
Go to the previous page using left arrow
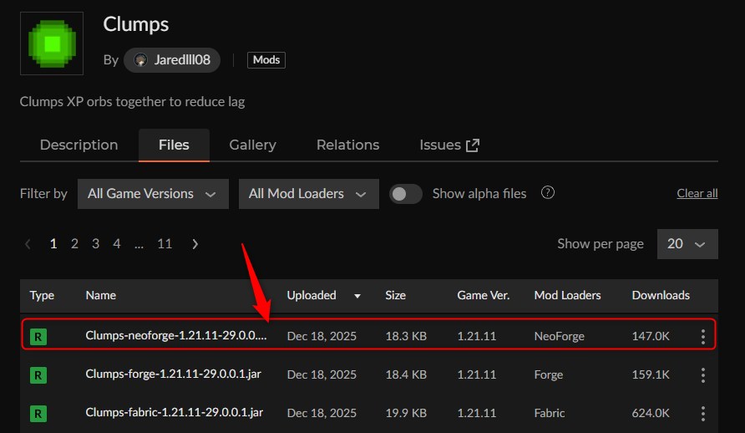(x=28, y=244)
